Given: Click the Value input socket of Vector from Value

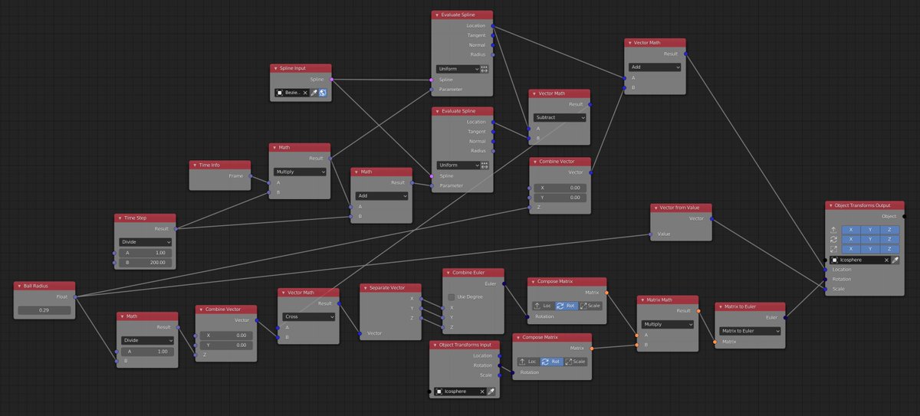Looking at the screenshot, I should click(x=650, y=234).
